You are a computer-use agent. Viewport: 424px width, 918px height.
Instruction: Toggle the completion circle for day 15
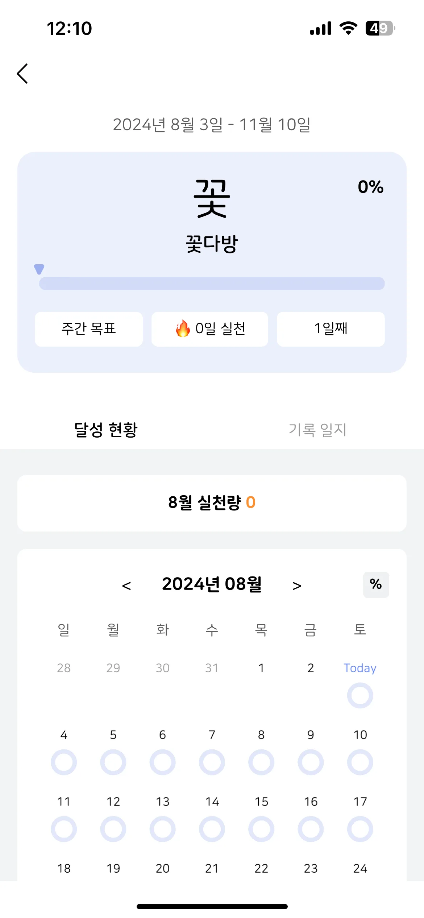[x=261, y=829]
